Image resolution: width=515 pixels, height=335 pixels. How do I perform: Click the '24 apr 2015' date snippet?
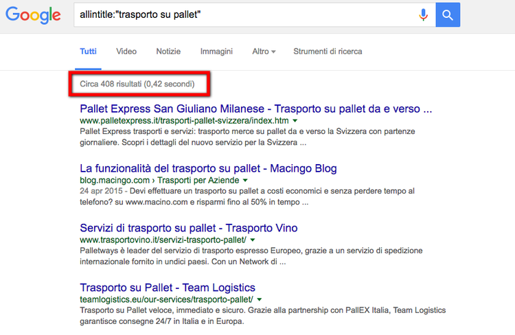click(x=101, y=191)
